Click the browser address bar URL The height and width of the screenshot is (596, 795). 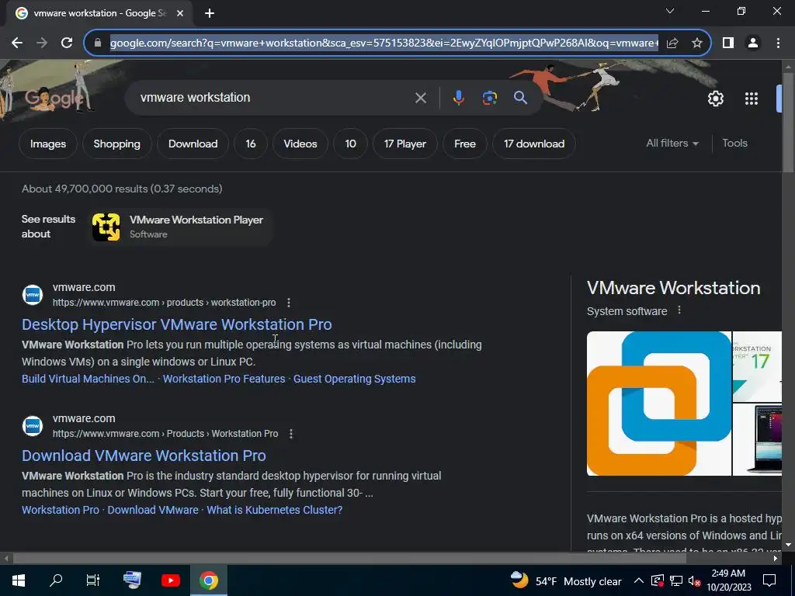point(384,43)
